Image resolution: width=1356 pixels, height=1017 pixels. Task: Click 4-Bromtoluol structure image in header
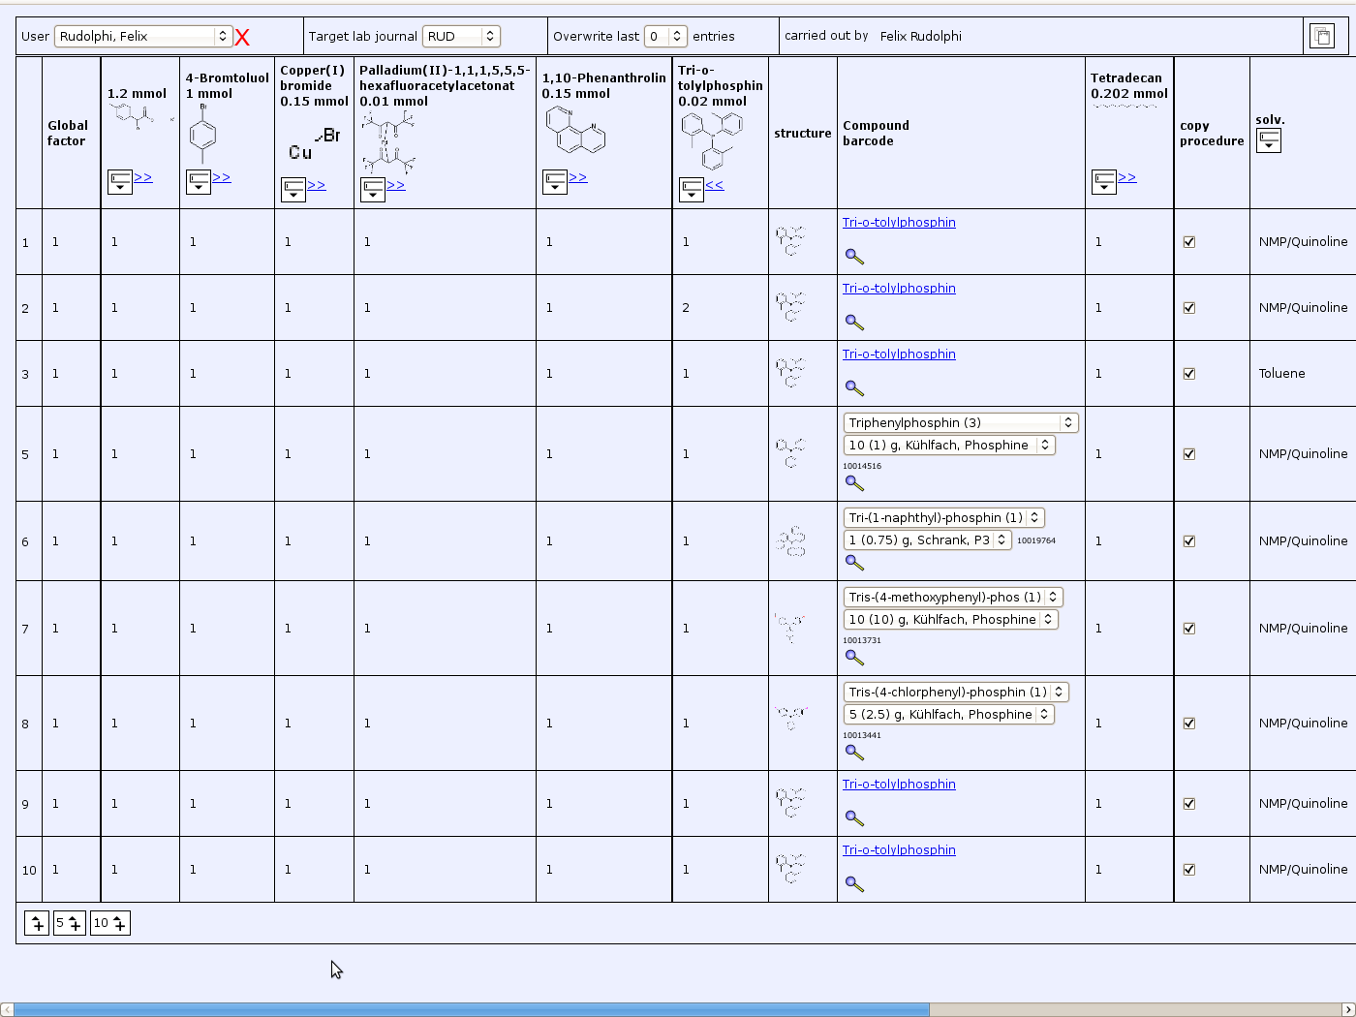pyautogui.click(x=202, y=134)
